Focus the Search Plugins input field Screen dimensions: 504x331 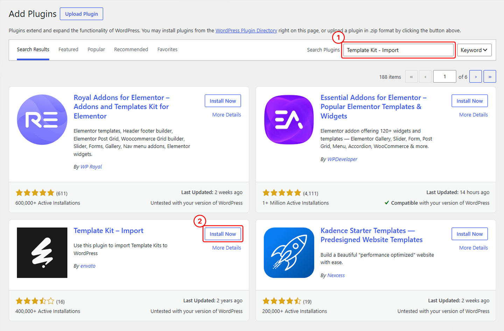coord(398,50)
